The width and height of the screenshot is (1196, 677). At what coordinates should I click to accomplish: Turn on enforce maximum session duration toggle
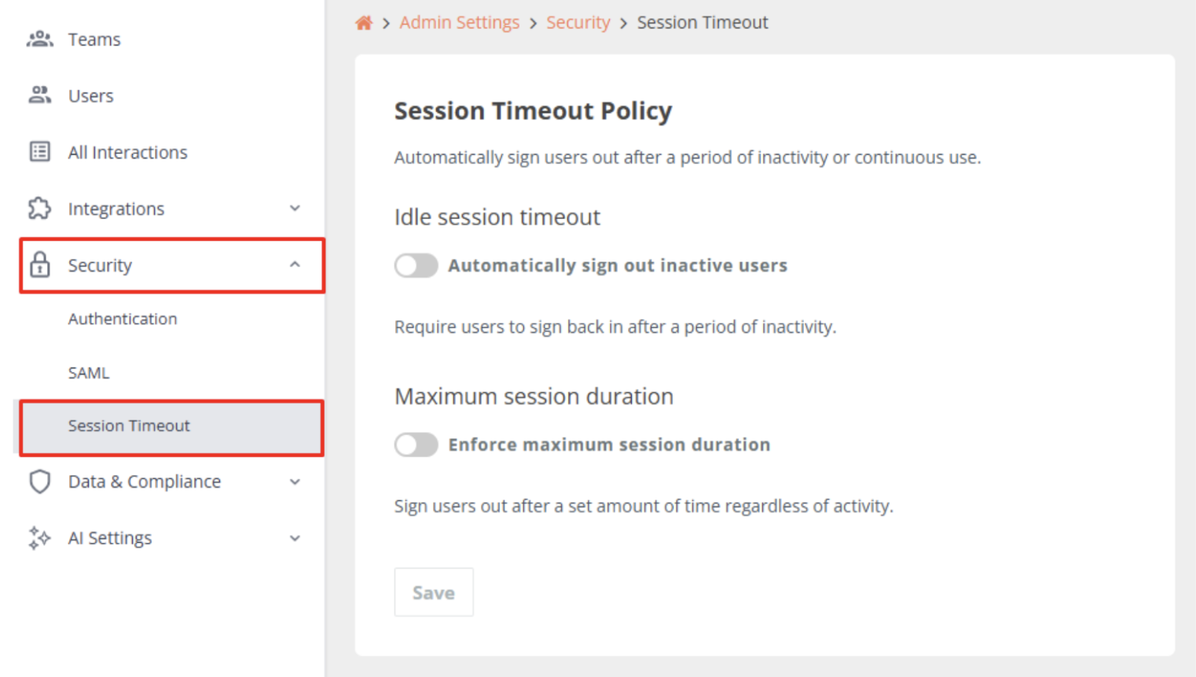tap(416, 445)
